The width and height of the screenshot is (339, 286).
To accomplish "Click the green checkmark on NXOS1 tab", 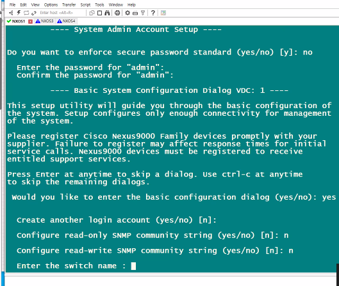I will pos(9,21).
